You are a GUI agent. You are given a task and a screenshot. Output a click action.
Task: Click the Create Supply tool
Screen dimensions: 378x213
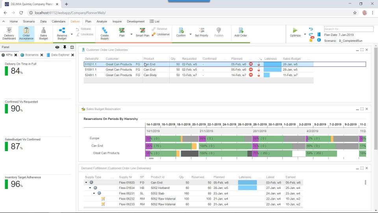[x=105, y=33]
